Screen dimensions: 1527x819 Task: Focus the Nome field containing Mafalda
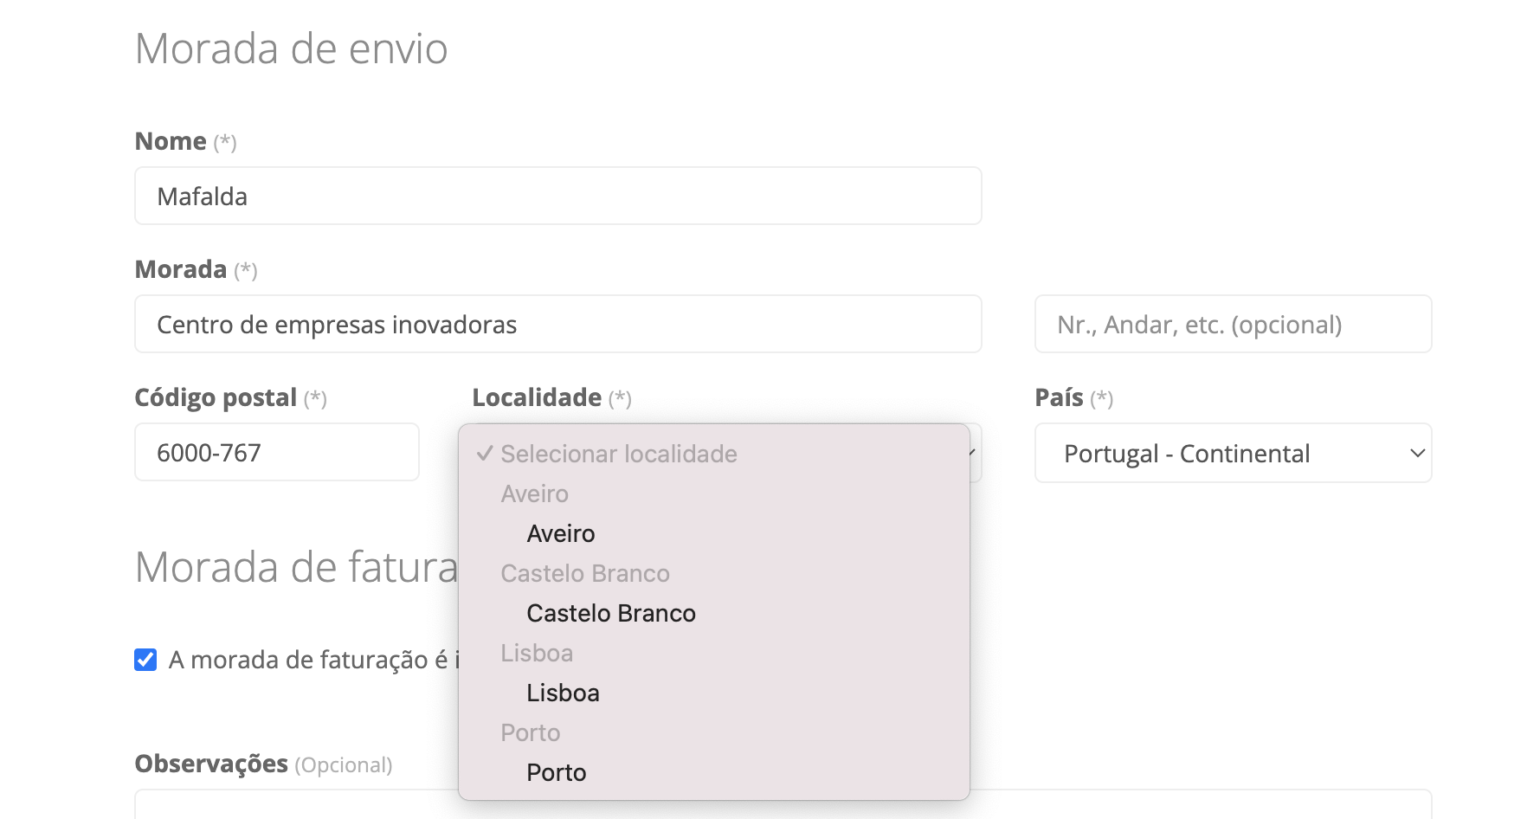pyautogui.click(x=557, y=196)
